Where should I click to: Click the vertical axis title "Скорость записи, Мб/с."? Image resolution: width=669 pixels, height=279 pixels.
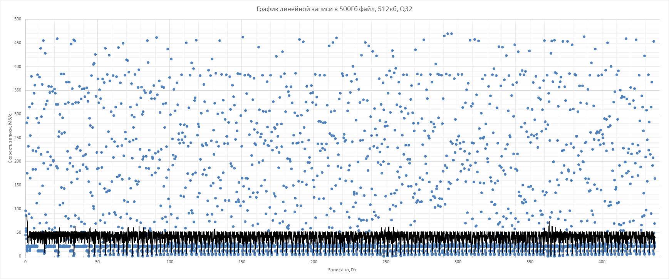10,137
